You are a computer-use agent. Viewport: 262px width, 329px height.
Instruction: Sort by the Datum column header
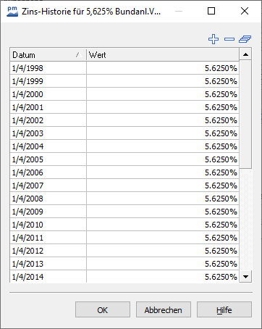[48, 55]
